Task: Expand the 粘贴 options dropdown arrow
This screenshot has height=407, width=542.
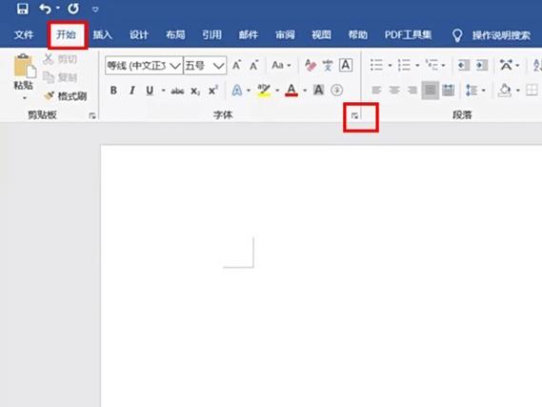Action: pos(25,98)
